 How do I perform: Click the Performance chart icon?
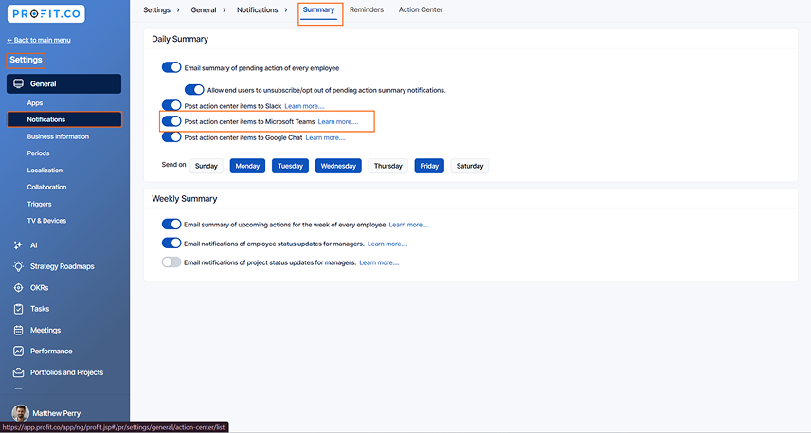point(18,351)
